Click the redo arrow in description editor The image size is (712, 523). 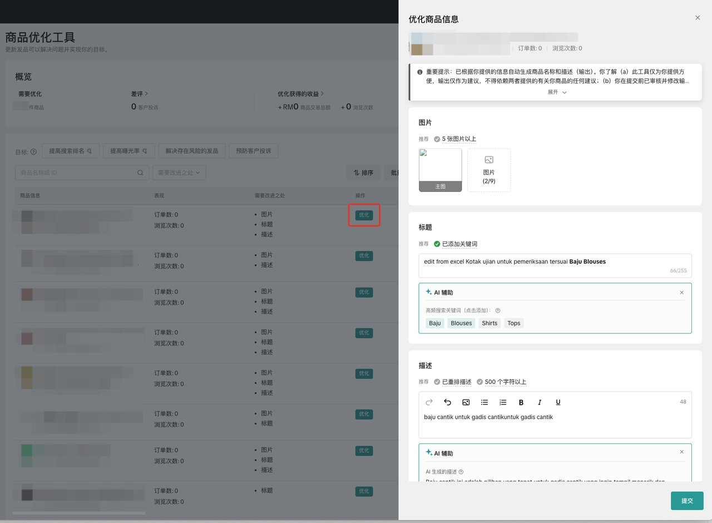[429, 402]
